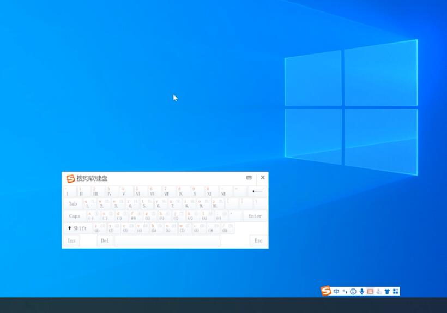
Task: Click the t key showing 5.
Action: click(x=147, y=204)
